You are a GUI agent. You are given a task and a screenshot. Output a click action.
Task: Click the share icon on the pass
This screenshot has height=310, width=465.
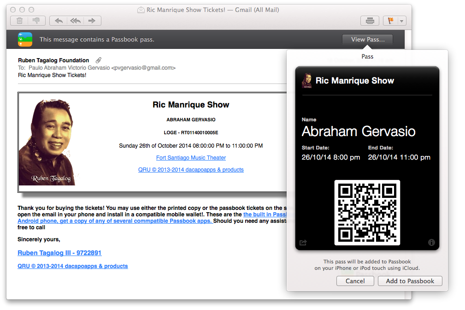pos(303,243)
